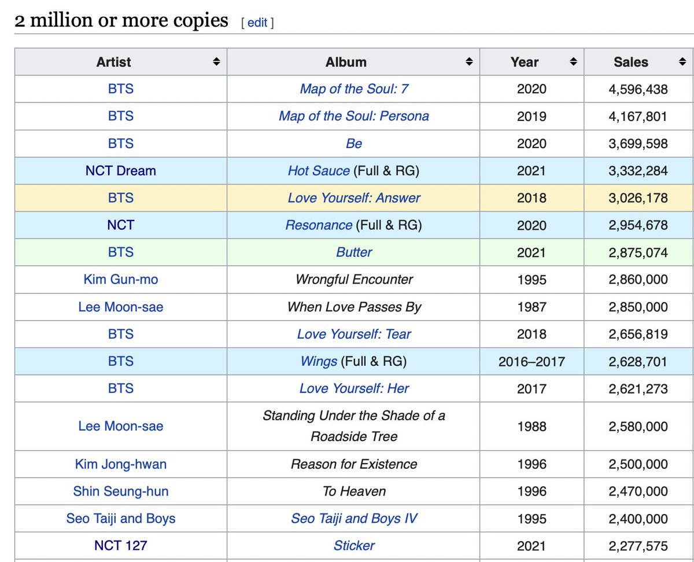Open BTS link in the Butter row

click(121, 252)
